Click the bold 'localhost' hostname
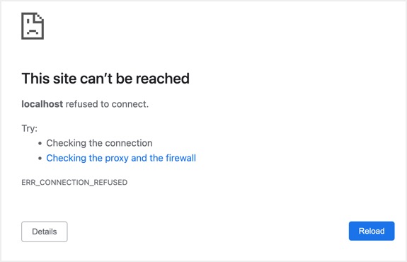 (x=42, y=104)
